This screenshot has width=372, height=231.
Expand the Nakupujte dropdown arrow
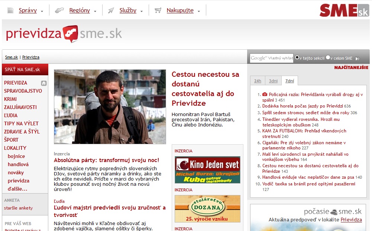click(199, 11)
